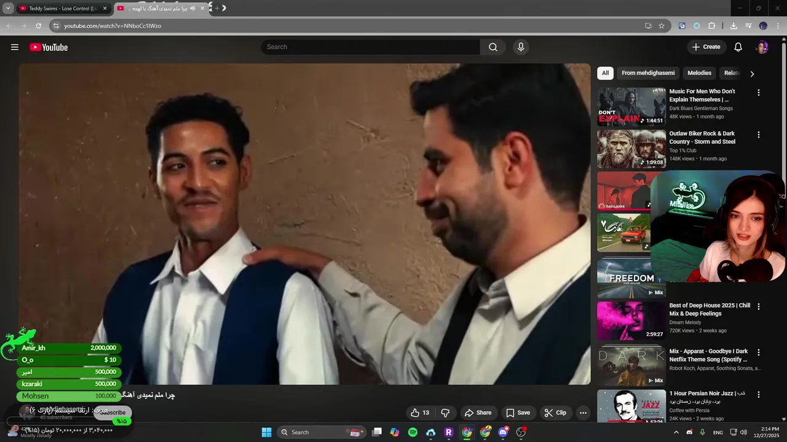Viewport: 787px width, 442px height.
Task: Open more options for Music For Men video
Action: (758, 92)
